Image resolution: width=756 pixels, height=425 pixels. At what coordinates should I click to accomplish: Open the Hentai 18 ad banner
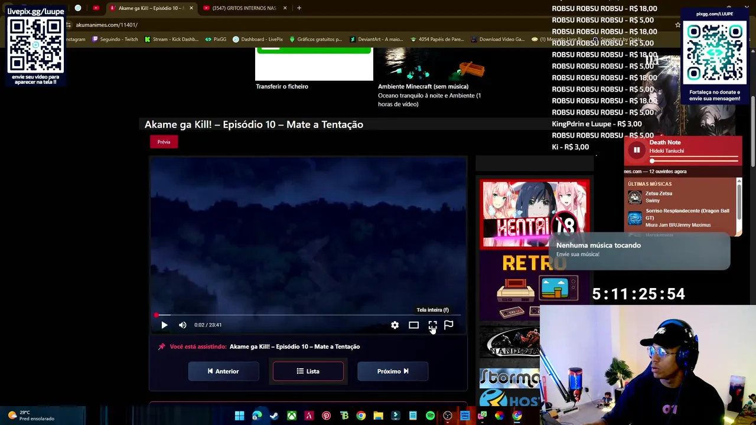pyautogui.click(x=535, y=214)
